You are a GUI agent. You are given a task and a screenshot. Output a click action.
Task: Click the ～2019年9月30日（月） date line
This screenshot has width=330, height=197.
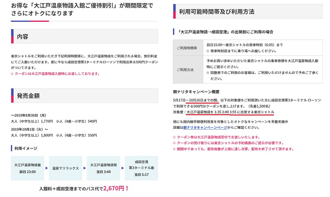(29, 115)
